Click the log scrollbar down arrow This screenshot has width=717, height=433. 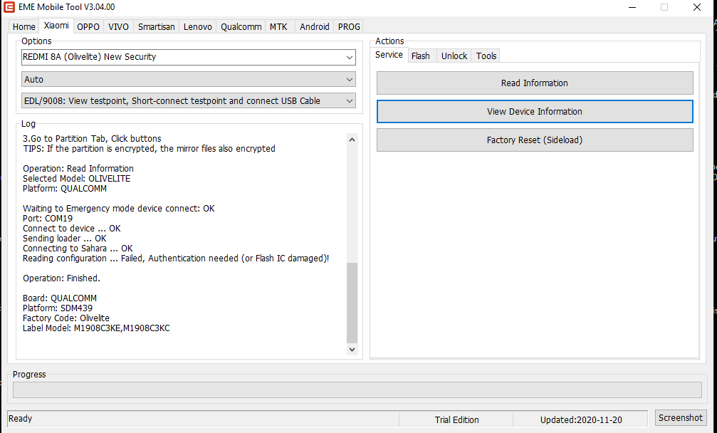click(x=352, y=350)
